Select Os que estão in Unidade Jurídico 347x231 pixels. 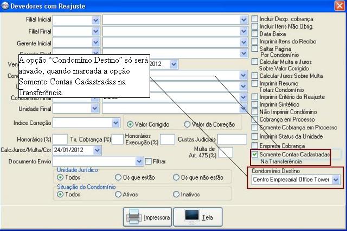[x=118, y=177]
